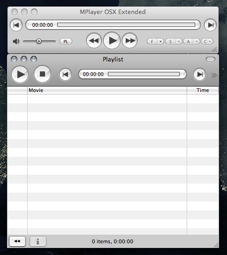Screen dimensions: 227x255
Task: Click the Playlist window play button
Action: pyautogui.click(x=20, y=74)
